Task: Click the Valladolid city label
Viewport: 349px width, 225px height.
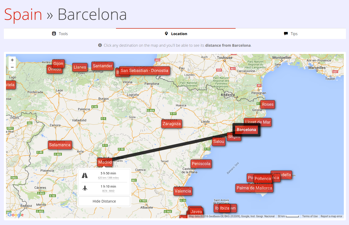Action: click(x=79, y=120)
